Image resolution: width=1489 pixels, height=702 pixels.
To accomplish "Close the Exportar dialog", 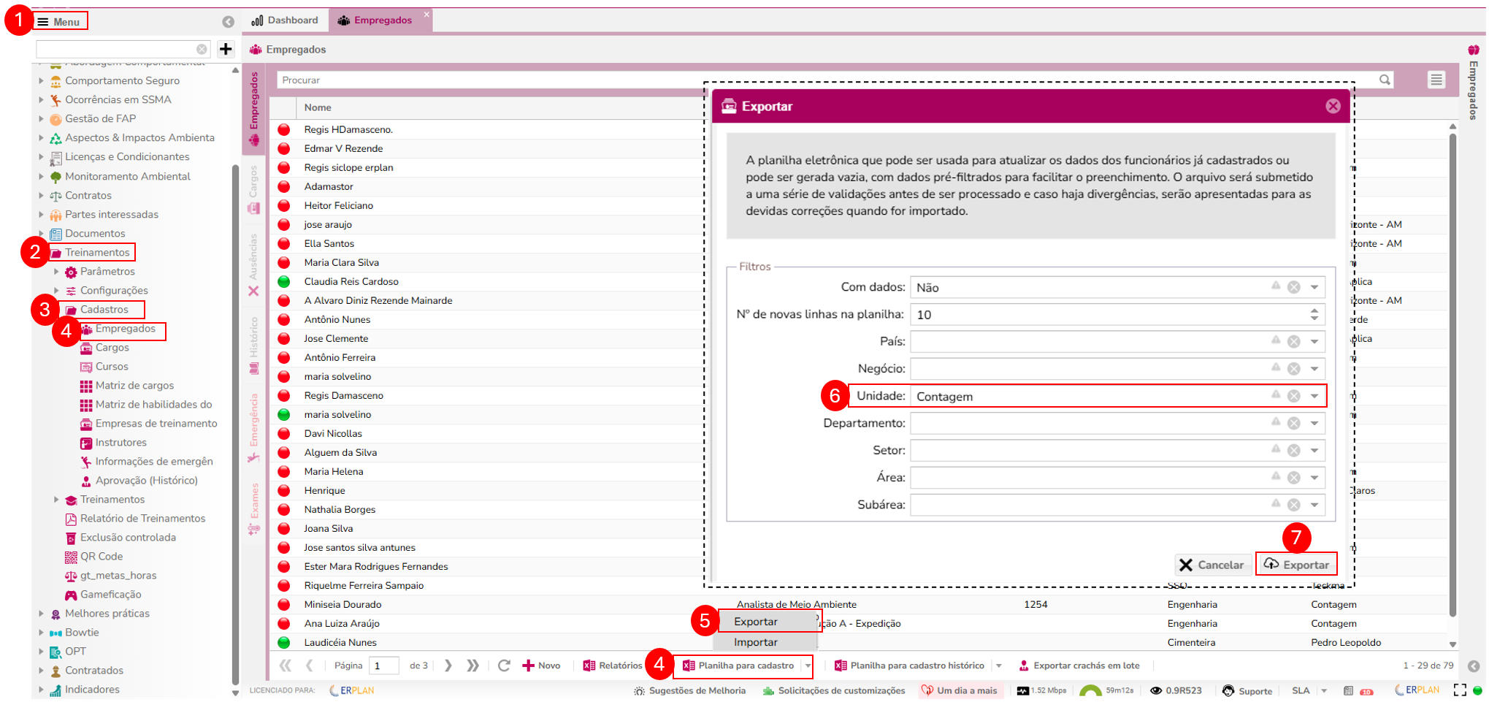I will tap(1333, 106).
